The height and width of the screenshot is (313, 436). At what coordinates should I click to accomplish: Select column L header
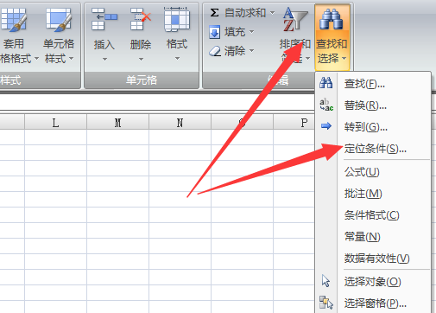pos(55,123)
